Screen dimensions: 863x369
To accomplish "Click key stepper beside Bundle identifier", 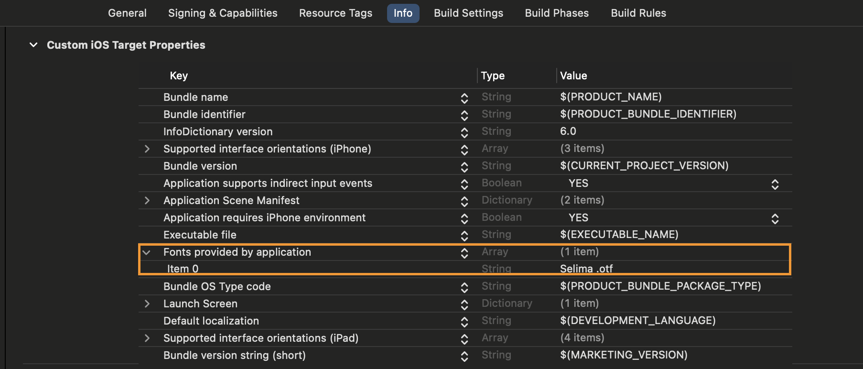I will [x=464, y=115].
